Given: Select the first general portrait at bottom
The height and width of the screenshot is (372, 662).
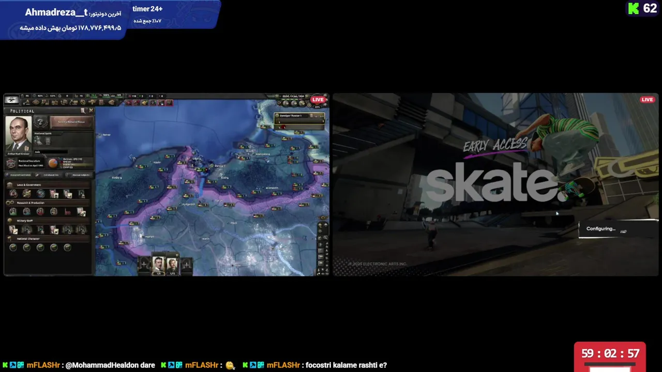Looking at the screenshot, I should coord(158,265).
